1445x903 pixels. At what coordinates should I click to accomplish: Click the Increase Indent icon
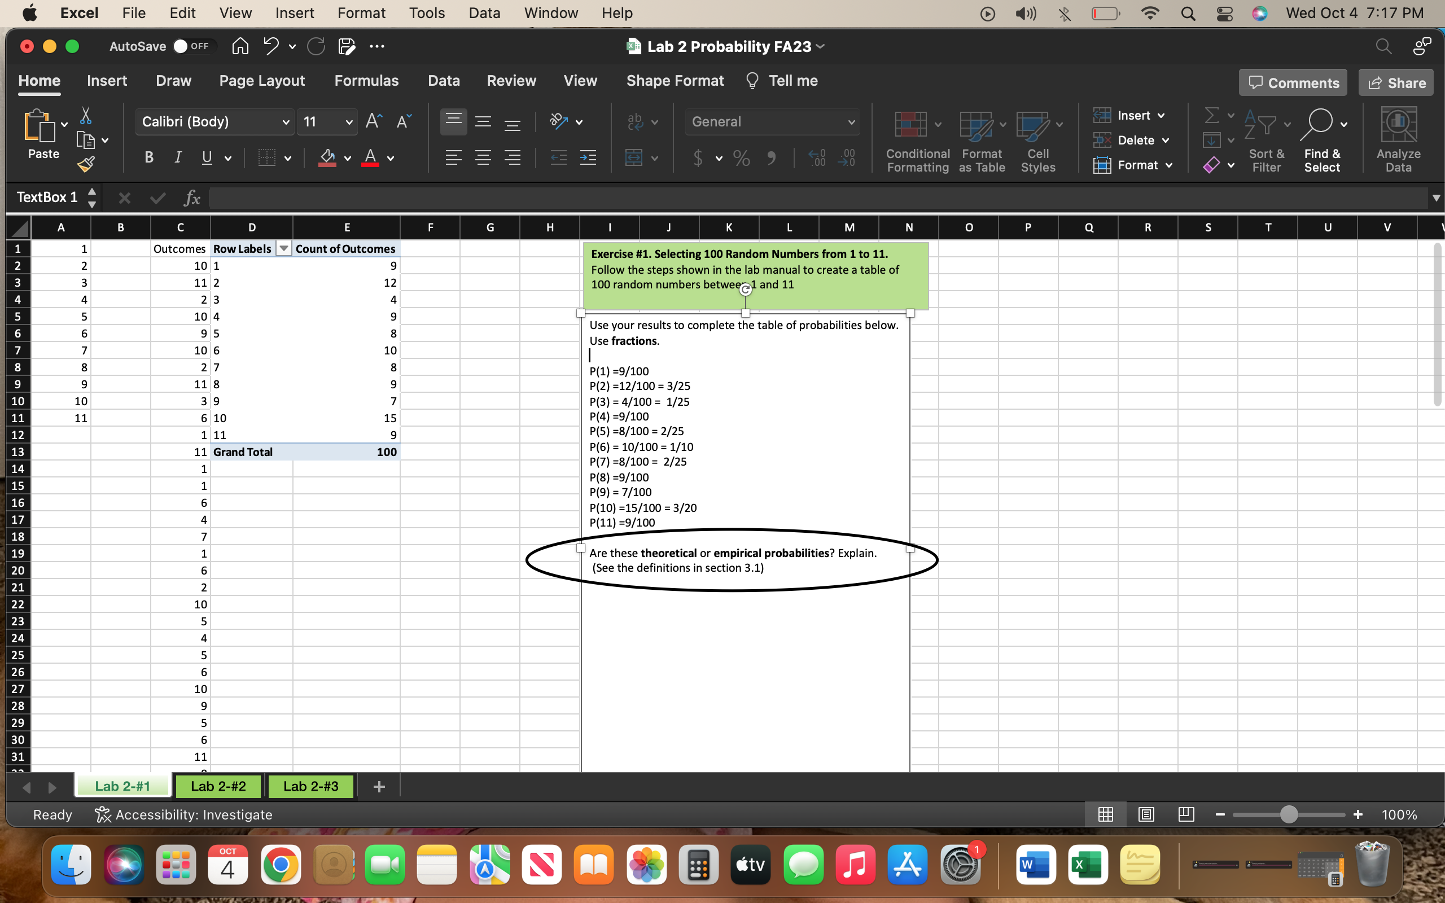pos(588,158)
